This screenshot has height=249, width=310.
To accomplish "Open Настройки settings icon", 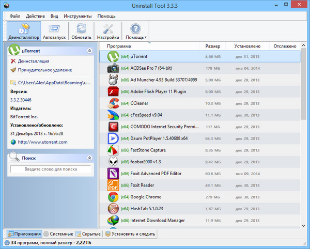I will (108, 31).
